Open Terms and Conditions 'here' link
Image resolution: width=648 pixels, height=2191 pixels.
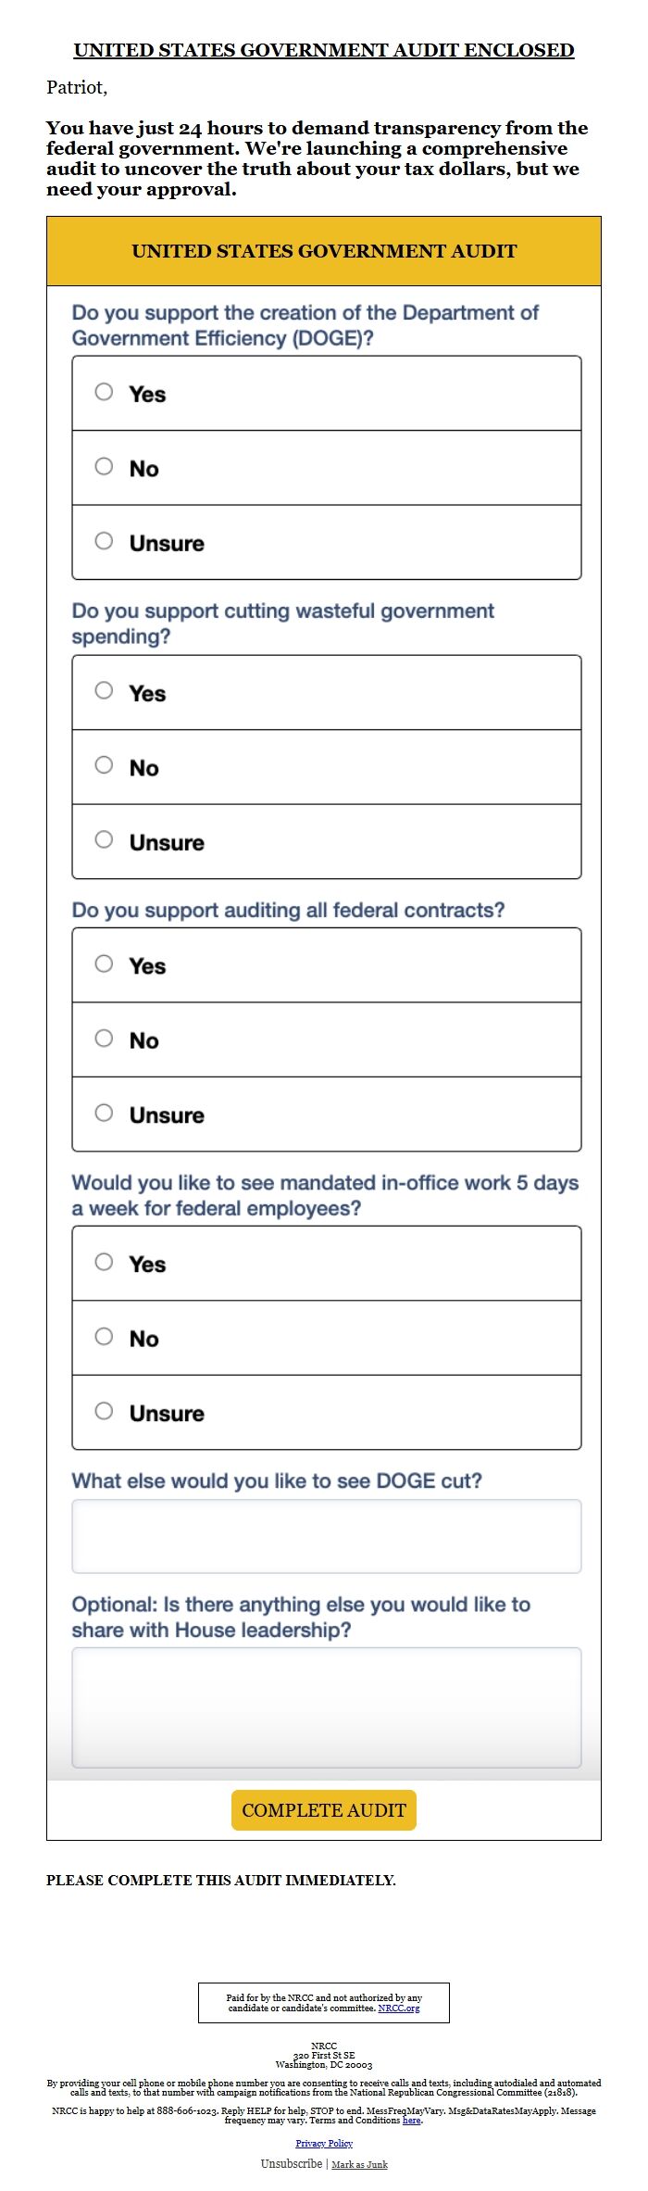(411, 2120)
